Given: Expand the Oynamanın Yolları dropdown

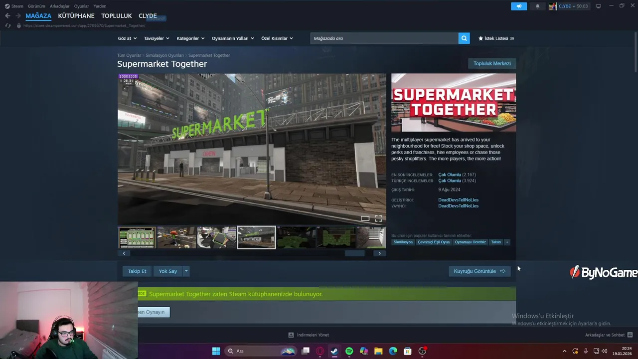Looking at the screenshot, I should [233, 38].
